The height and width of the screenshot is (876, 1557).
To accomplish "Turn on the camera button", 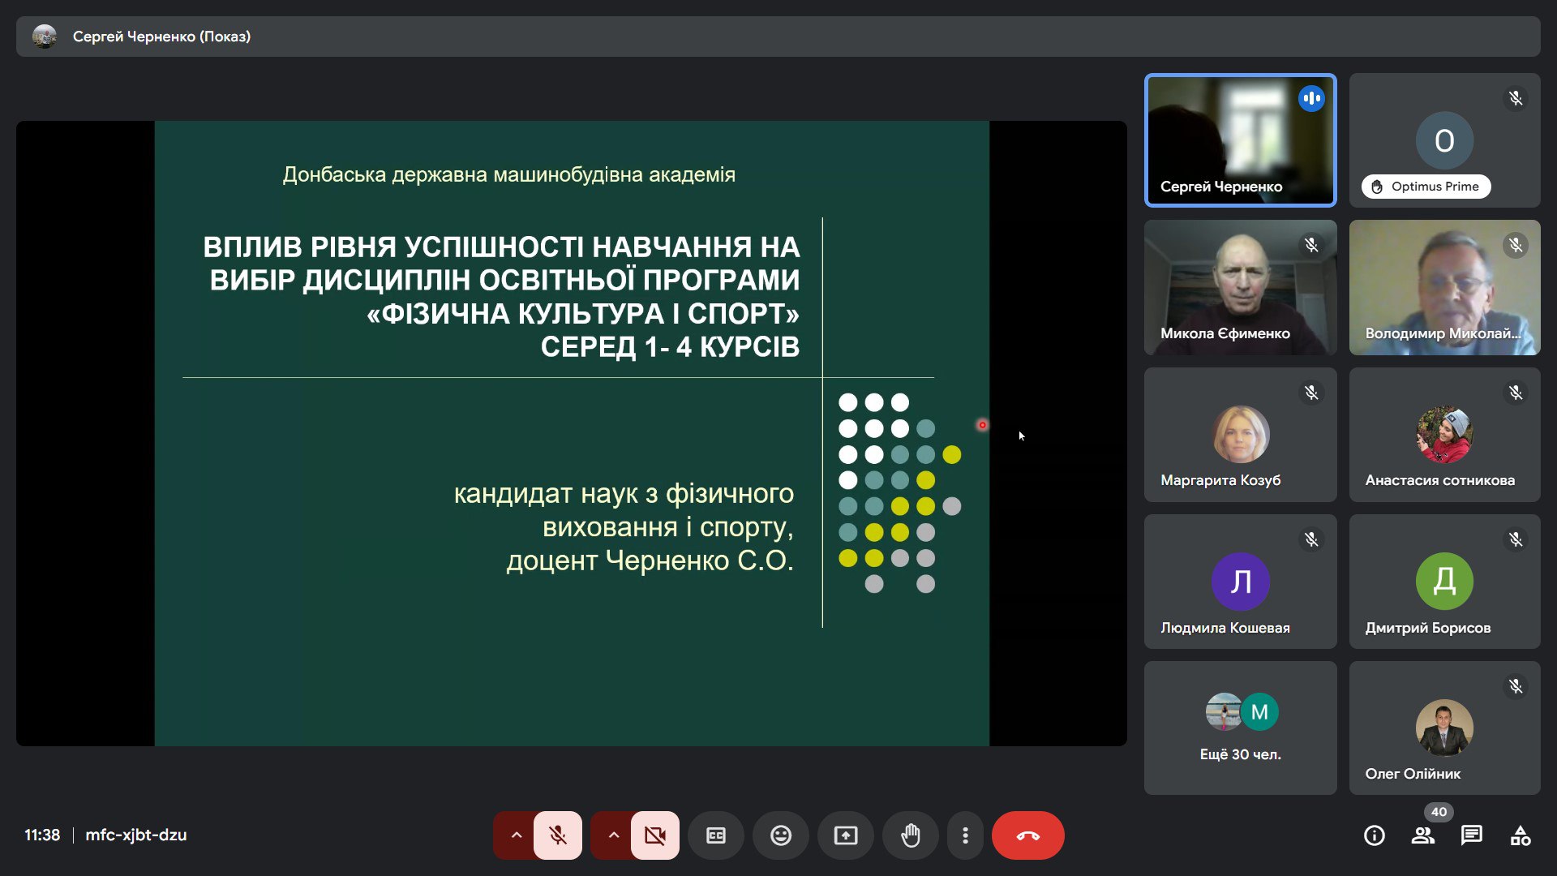I will coord(655,835).
